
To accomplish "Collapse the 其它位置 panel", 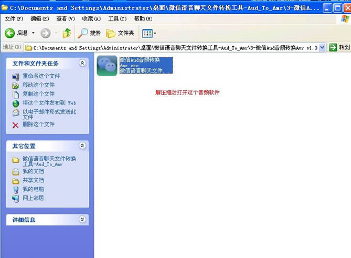I will point(82,146).
